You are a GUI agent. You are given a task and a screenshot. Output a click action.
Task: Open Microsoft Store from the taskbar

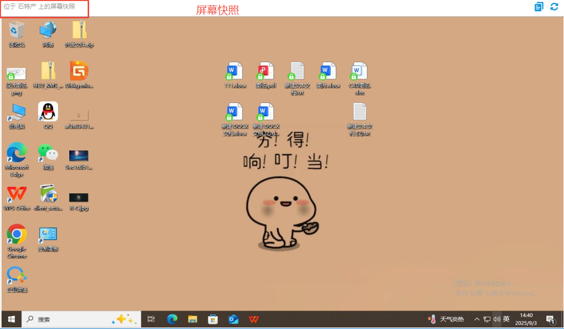(x=213, y=319)
